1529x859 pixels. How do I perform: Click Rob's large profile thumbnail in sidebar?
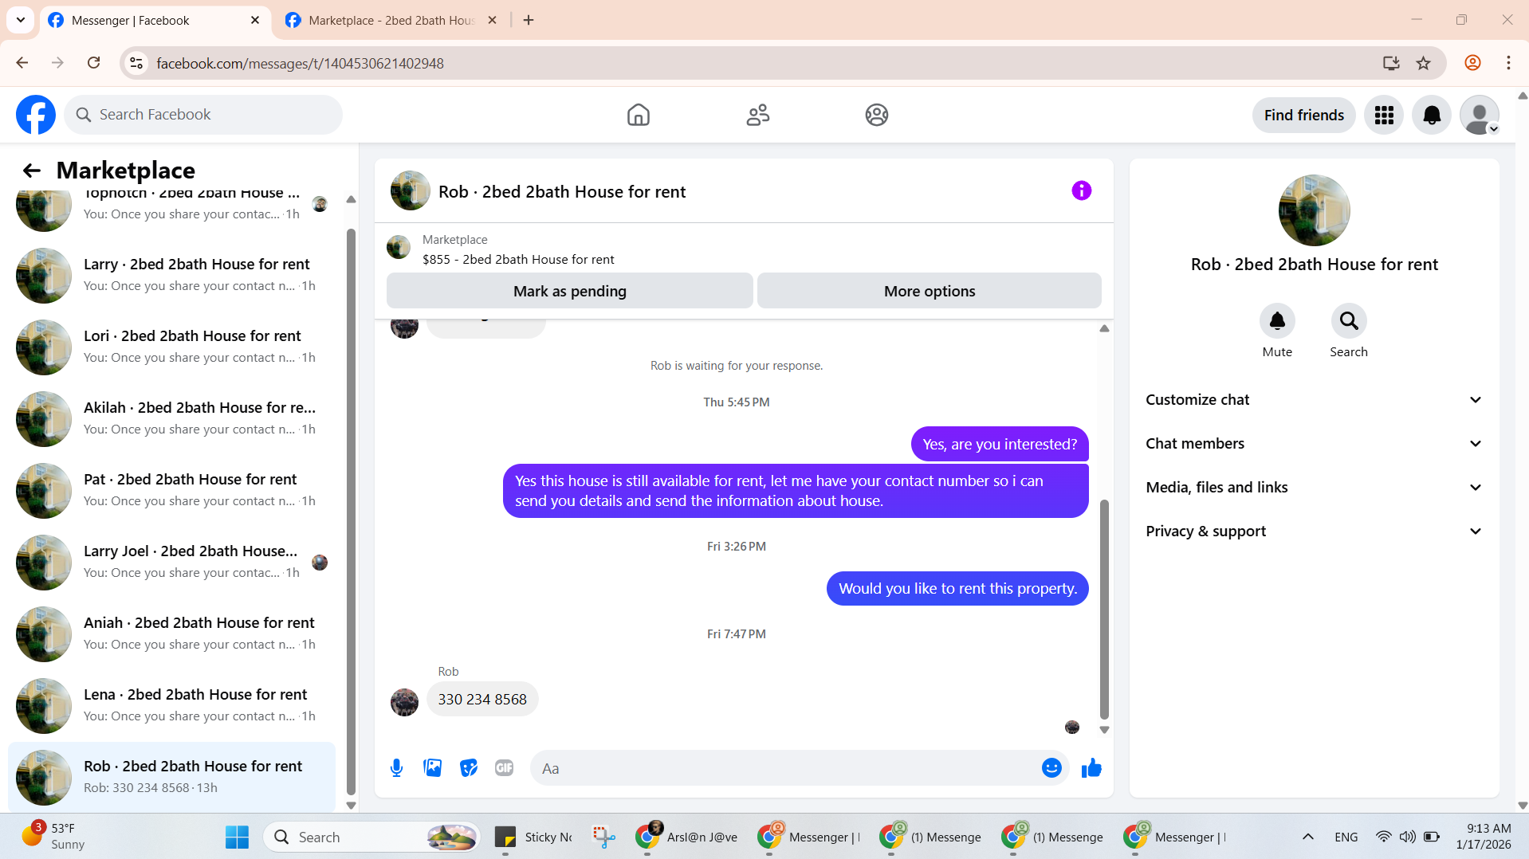pos(1314,210)
